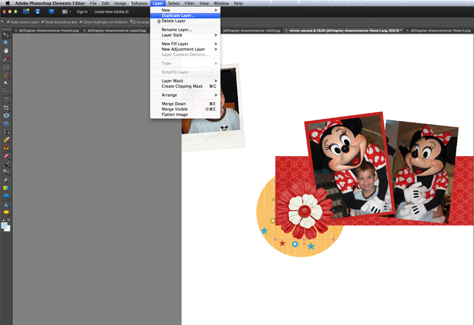Select the Cookie Cutter tool
474x325 pixels.
pyautogui.click(x=6, y=116)
